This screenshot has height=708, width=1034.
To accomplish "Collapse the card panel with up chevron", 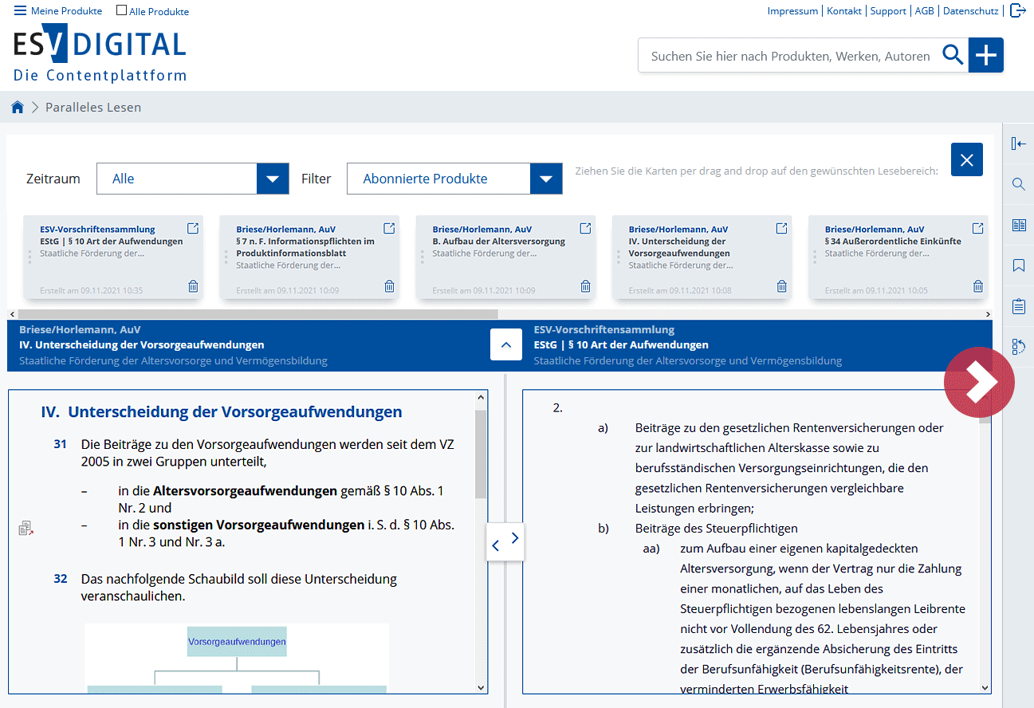I will click(505, 345).
